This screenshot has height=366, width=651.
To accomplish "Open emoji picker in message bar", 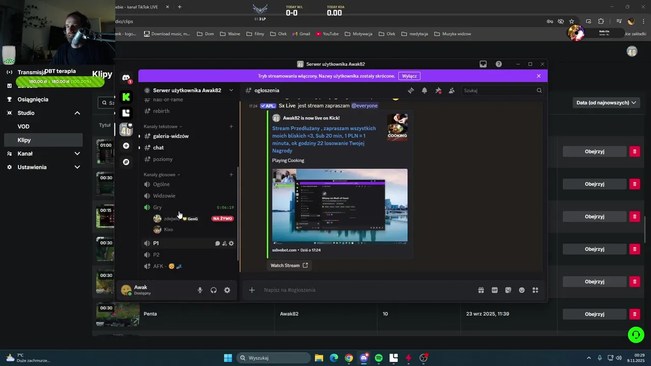I will point(522,290).
